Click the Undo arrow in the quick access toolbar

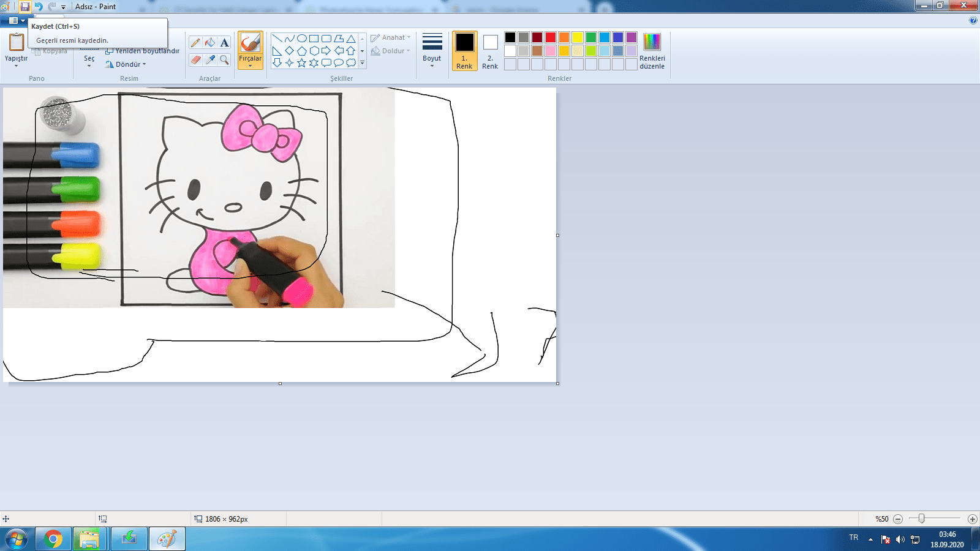(39, 6)
